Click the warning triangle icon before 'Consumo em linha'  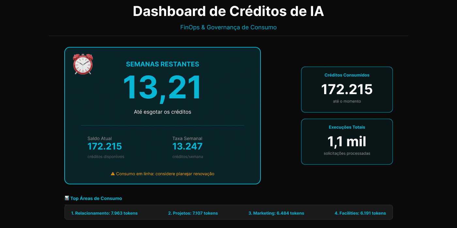pos(113,174)
